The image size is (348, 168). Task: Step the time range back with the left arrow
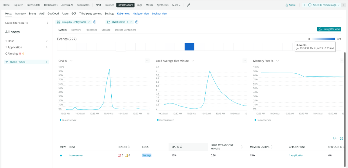coord(304,5)
